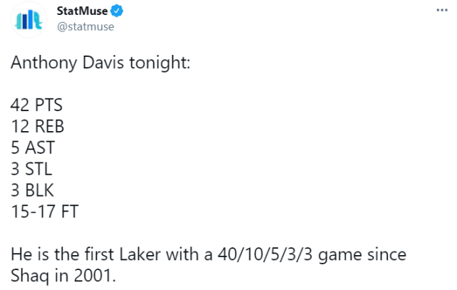Open the three-dot more options menu
The height and width of the screenshot is (290, 457).
point(441,12)
